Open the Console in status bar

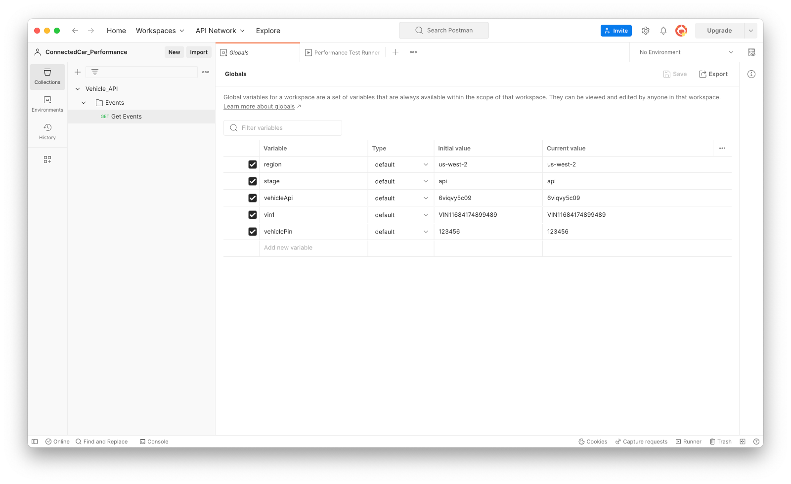coord(154,442)
